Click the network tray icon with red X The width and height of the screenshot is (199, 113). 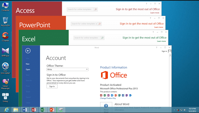[178, 110]
